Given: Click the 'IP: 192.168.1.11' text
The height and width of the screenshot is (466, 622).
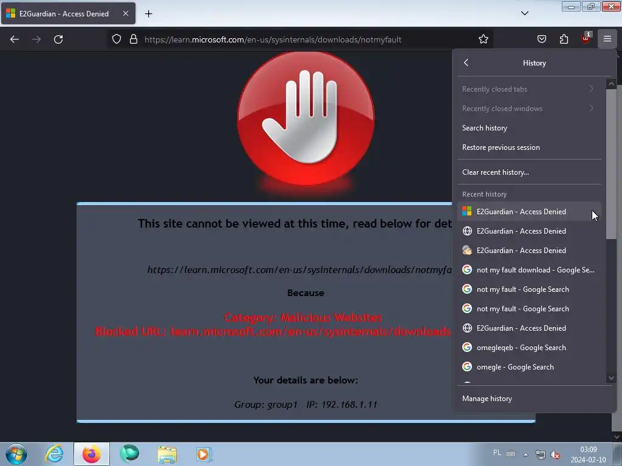Looking at the screenshot, I should point(341,405).
